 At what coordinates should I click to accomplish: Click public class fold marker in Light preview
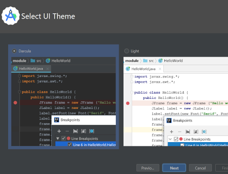[132, 92]
